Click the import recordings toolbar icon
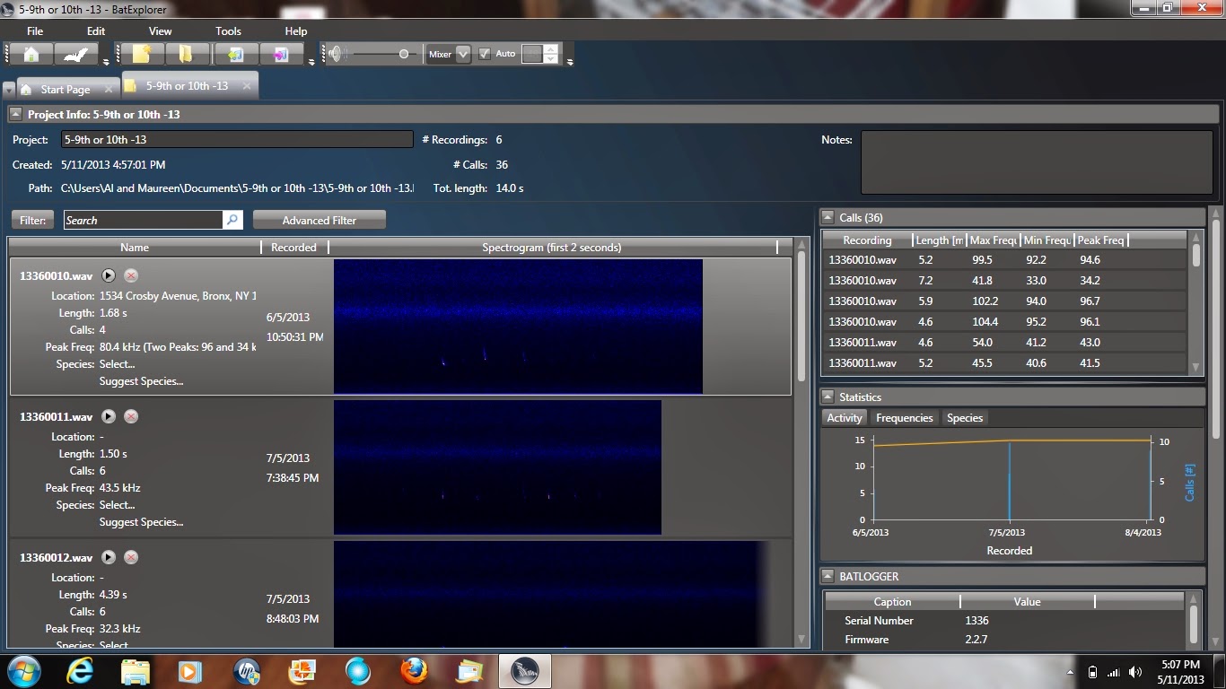1226x689 pixels. pyautogui.click(x=235, y=53)
